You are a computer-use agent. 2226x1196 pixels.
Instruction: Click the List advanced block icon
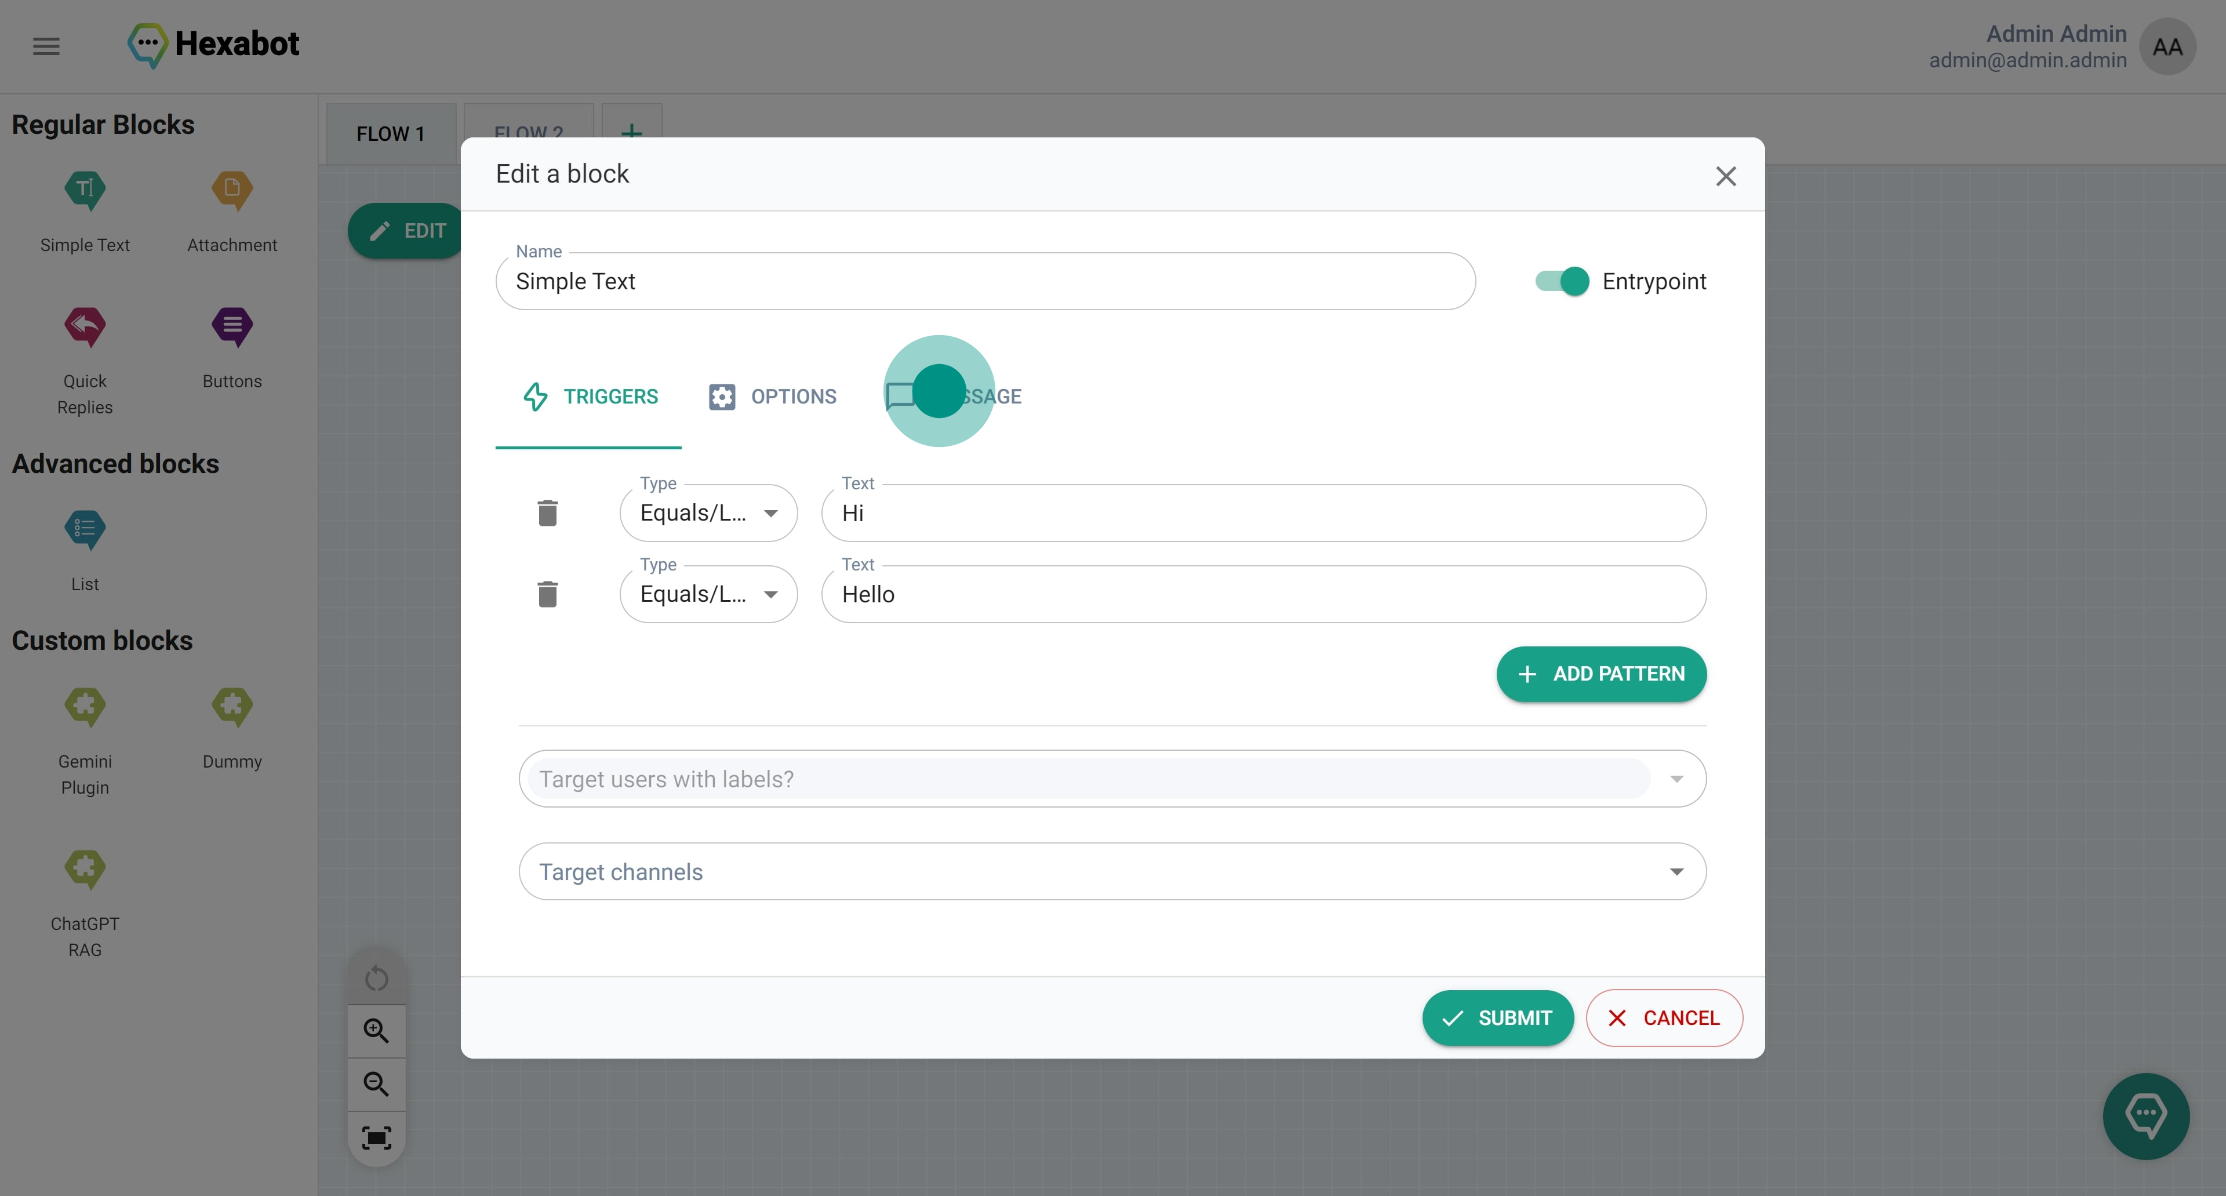[85, 529]
